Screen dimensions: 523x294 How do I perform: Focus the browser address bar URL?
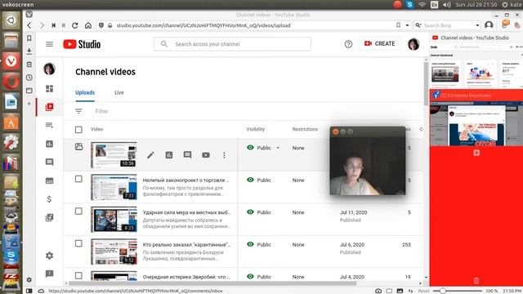pyautogui.click(x=203, y=25)
